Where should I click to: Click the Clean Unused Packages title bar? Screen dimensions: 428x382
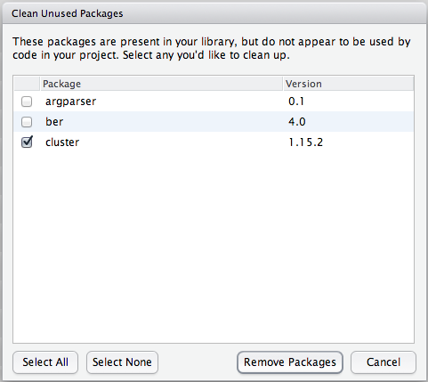tap(214, 13)
